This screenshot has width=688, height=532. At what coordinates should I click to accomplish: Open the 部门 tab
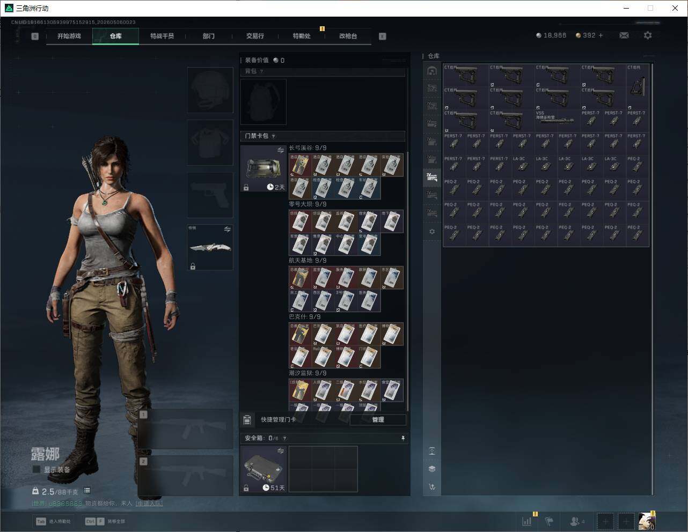tap(209, 36)
